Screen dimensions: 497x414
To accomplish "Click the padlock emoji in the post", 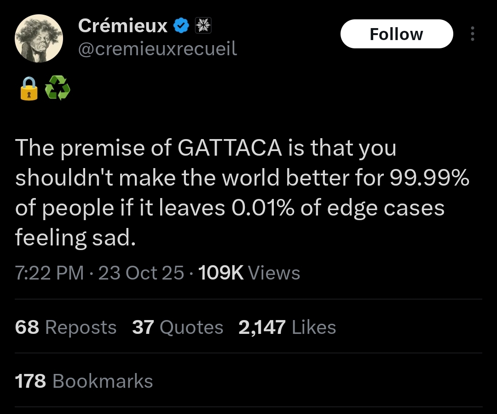I will 29,88.
